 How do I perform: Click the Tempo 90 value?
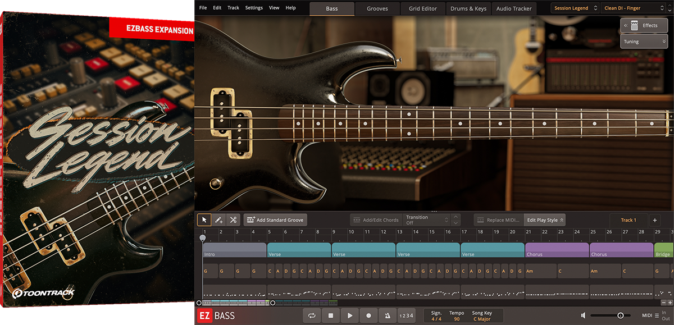(x=457, y=315)
